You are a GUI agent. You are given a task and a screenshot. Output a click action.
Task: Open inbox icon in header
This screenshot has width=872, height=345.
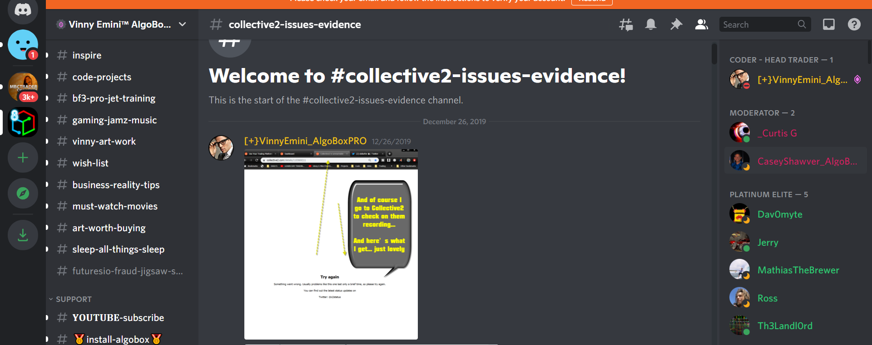[829, 24]
